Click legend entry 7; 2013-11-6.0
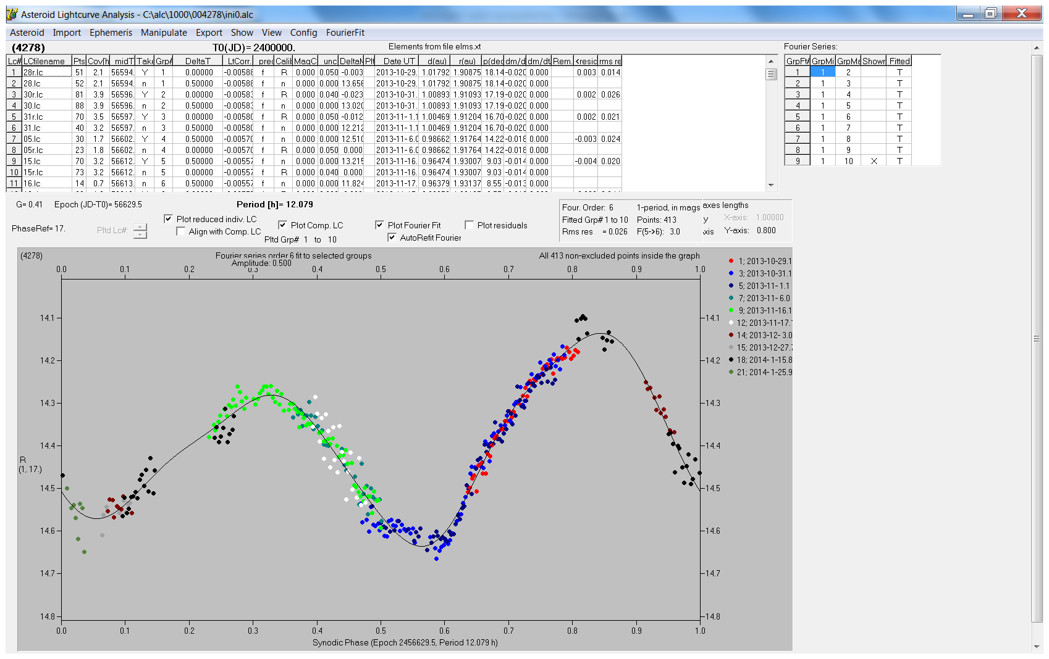The height and width of the screenshot is (659, 1049). tap(759, 298)
